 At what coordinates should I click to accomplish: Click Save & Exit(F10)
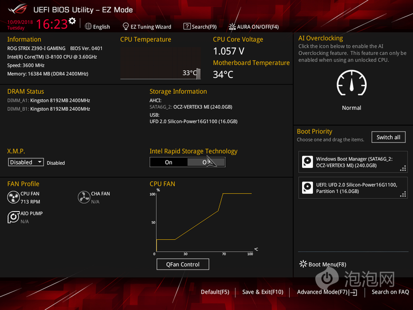[x=263, y=292]
